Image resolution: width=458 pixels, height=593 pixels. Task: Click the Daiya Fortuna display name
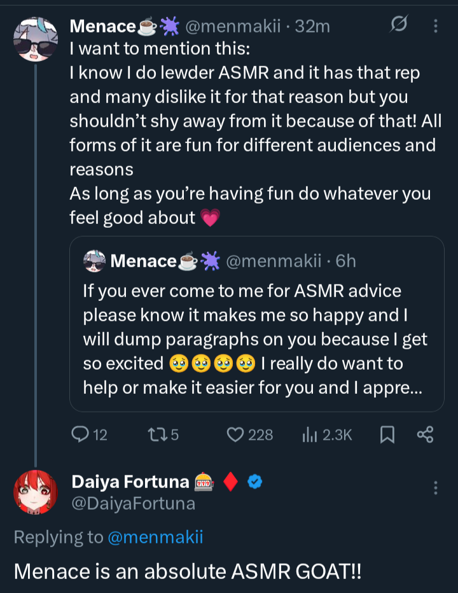tap(130, 482)
